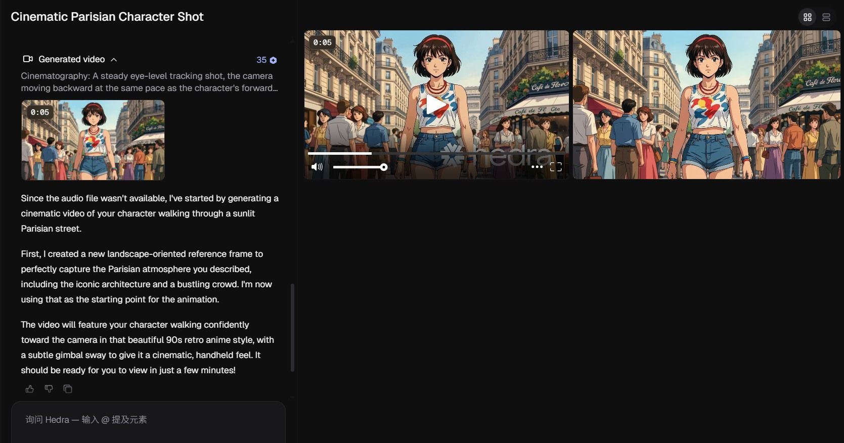Adjust the video volume slider
The height and width of the screenshot is (443, 844).
[360, 167]
